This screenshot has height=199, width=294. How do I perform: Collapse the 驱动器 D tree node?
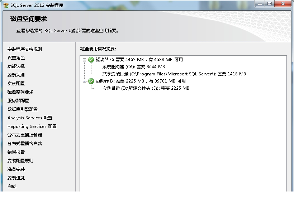pos(84,81)
